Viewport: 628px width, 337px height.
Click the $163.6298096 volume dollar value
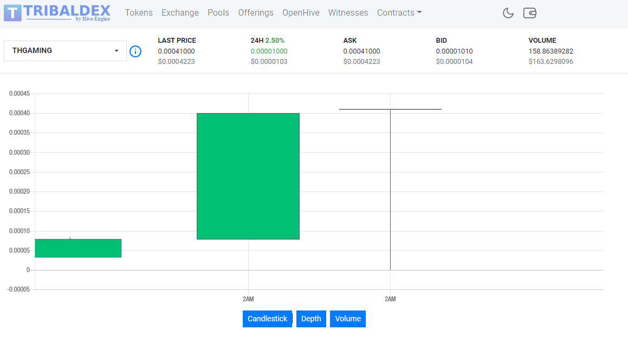point(551,62)
